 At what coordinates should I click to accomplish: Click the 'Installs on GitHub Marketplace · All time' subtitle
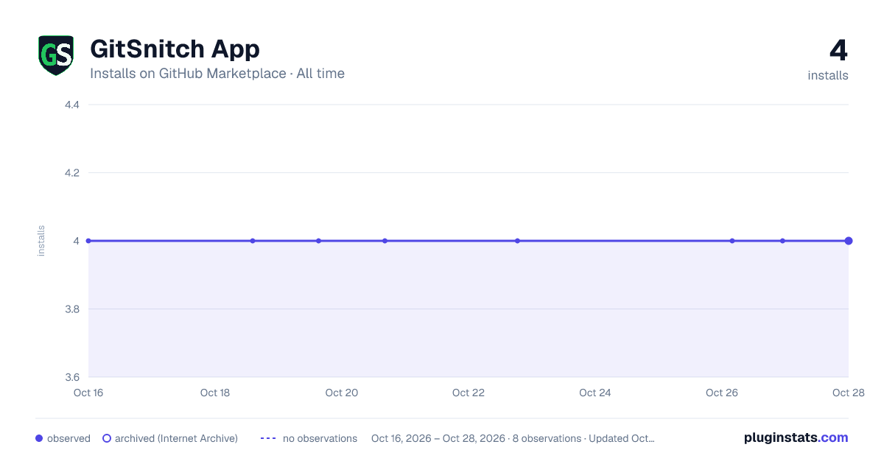tap(217, 74)
